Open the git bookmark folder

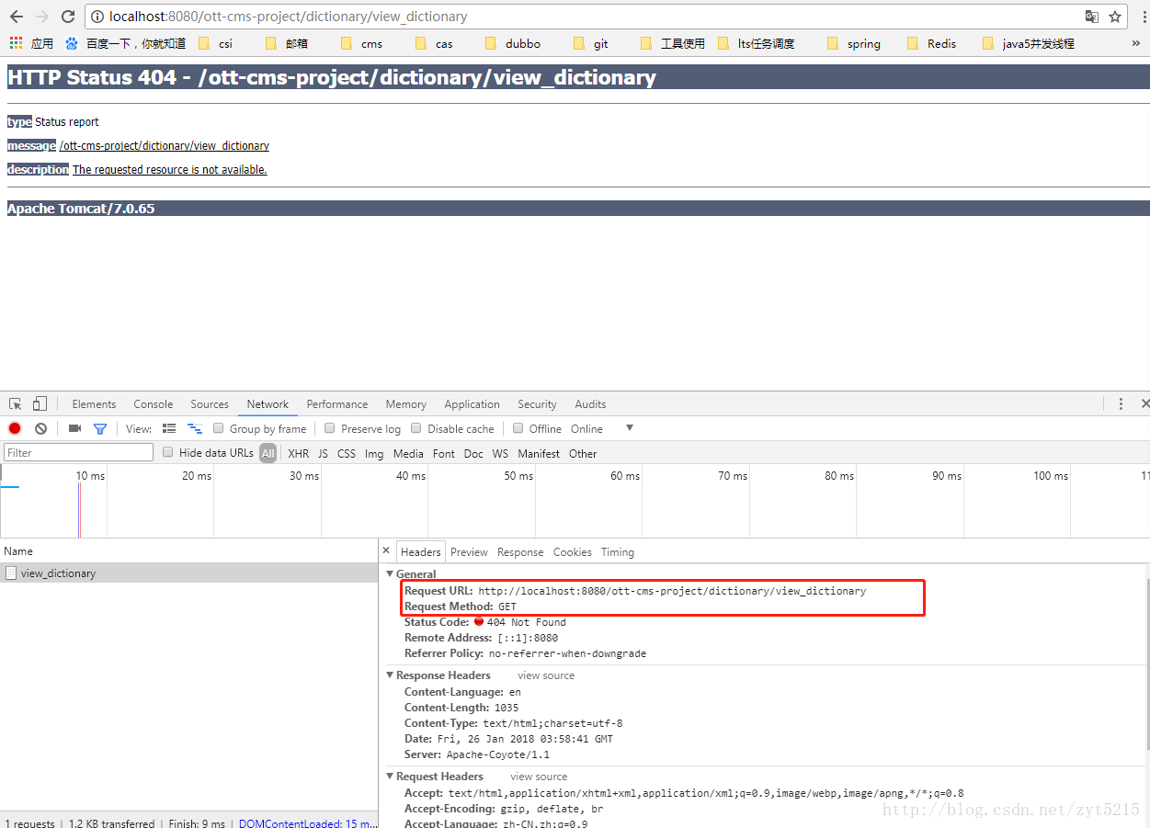[590, 43]
